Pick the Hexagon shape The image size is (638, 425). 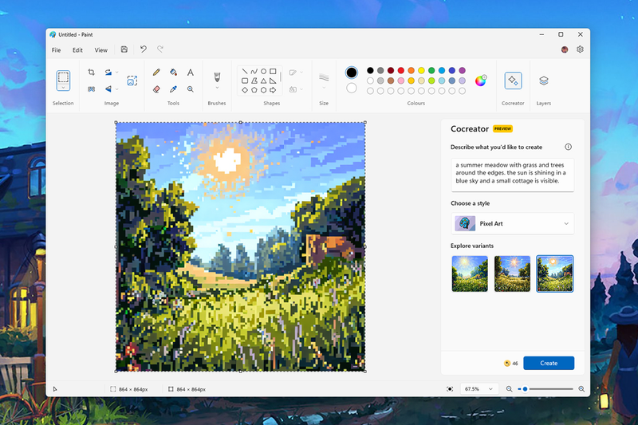(x=263, y=90)
